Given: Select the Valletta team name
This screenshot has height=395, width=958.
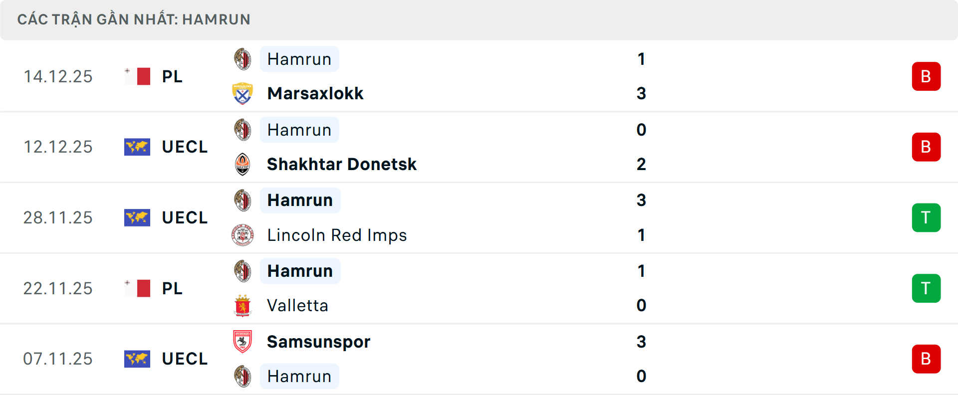Looking at the screenshot, I should click(298, 306).
